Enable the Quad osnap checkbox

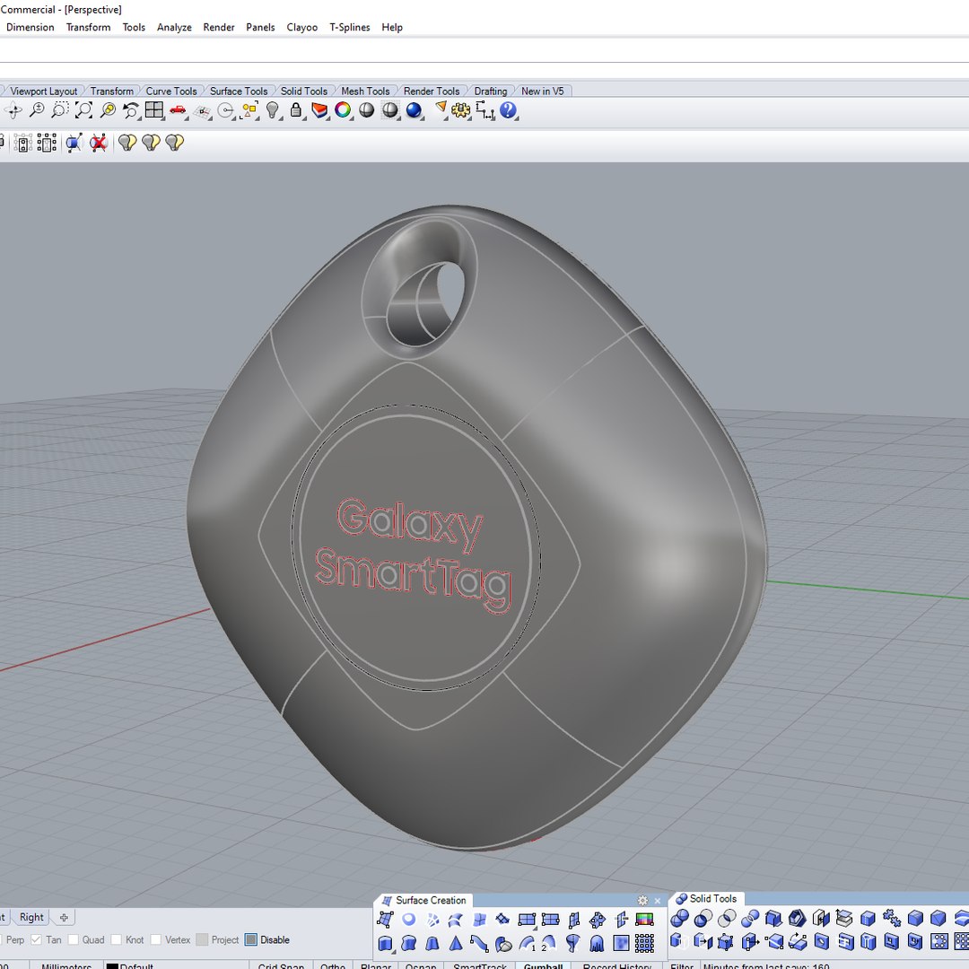pos(73,940)
